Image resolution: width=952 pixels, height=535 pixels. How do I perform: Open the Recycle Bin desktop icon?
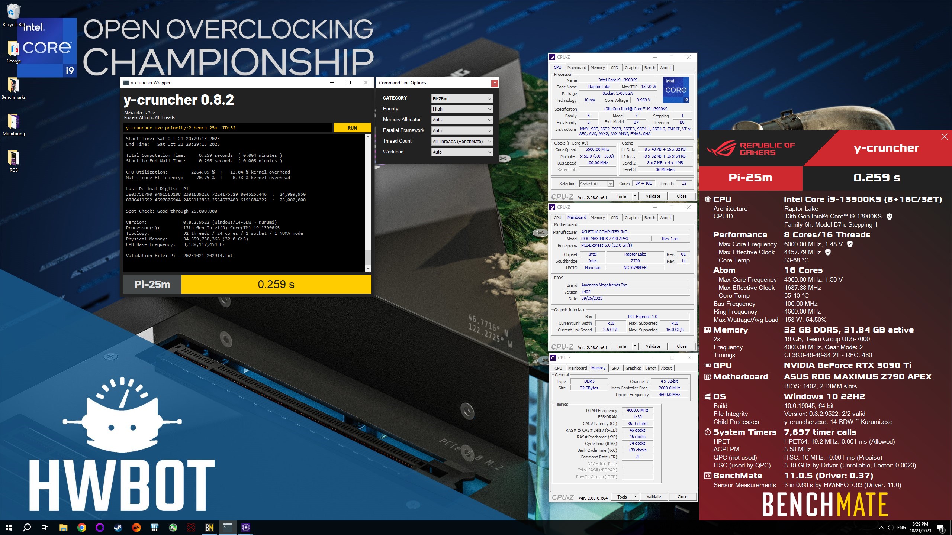pos(14,15)
